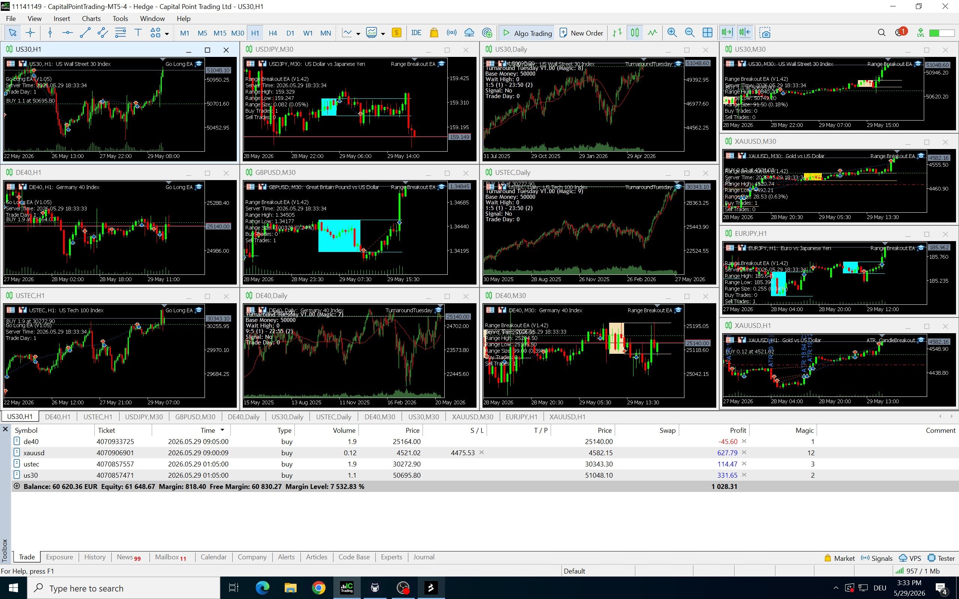Click the New Order button
Viewport: 959px width, 599px height.
coord(581,33)
